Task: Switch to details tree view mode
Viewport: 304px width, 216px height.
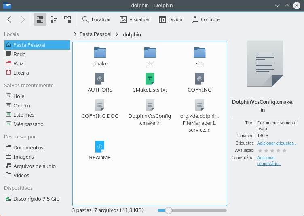Action: click(68, 19)
